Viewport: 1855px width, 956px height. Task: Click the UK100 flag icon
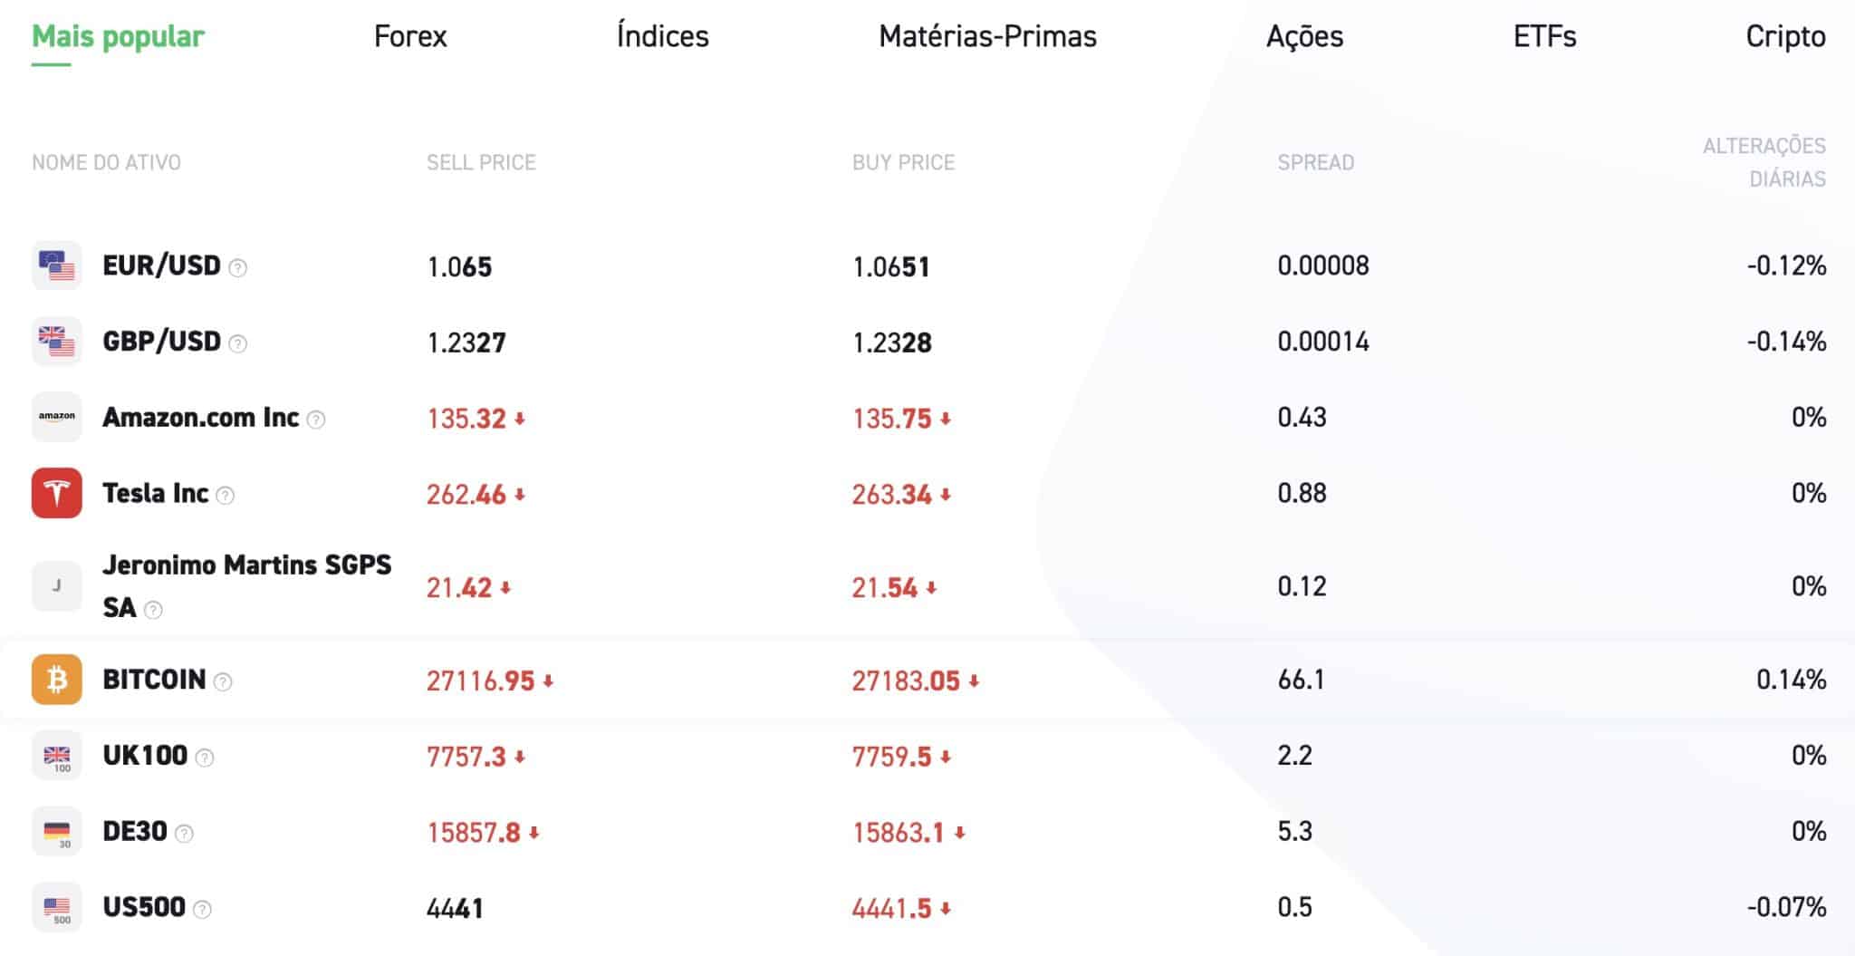pyautogui.click(x=58, y=754)
